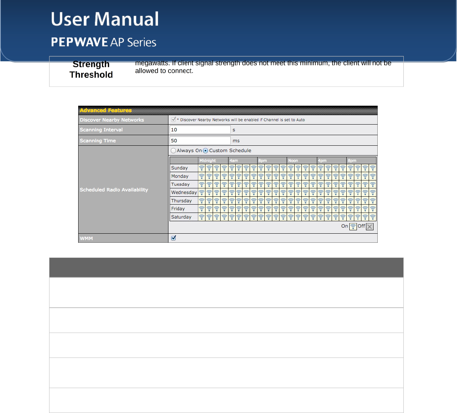Toggle the Saturday 4am Wi-Fi slot
The height and width of the screenshot is (413, 457).
pyautogui.click(x=232, y=217)
